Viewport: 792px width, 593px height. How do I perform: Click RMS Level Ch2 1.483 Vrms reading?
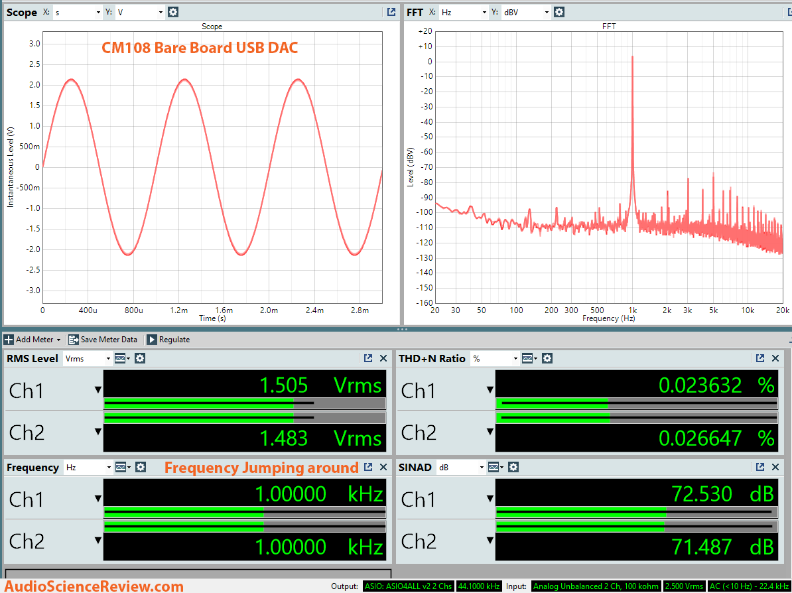pyautogui.click(x=320, y=438)
